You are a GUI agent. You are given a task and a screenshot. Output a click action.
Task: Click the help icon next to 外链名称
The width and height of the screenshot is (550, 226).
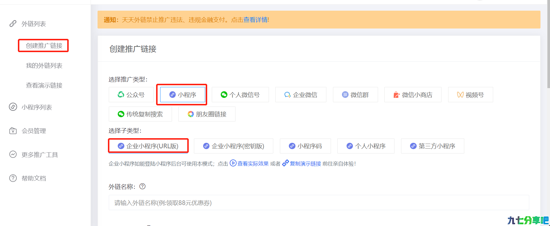click(142, 186)
